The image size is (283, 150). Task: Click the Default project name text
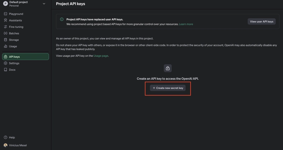[x=18, y=2]
